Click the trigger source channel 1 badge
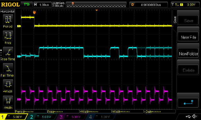 182,5
